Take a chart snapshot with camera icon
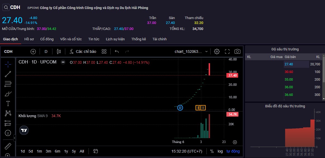 [x=237, y=51]
